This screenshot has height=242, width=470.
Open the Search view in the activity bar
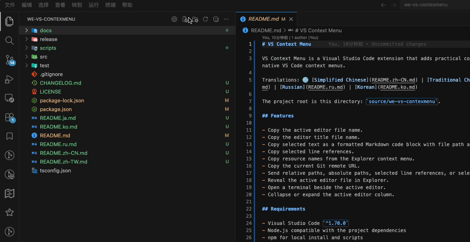point(10,40)
